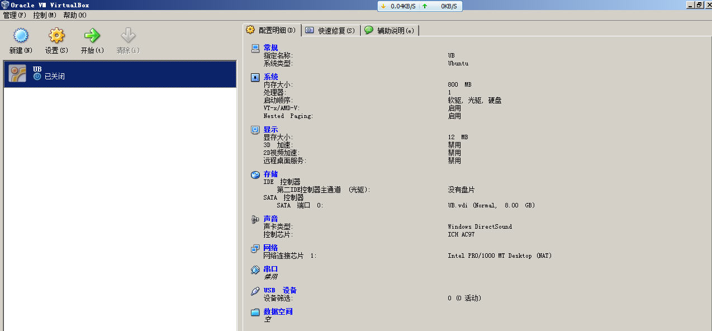This screenshot has height=331, width=712.
Task: Click the 第二IDE控制器主通道 (光驱) label
Action: pyautogui.click(x=323, y=190)
